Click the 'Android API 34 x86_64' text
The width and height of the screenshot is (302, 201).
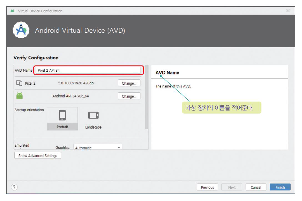pyautogui.click(x=71, y=96)
